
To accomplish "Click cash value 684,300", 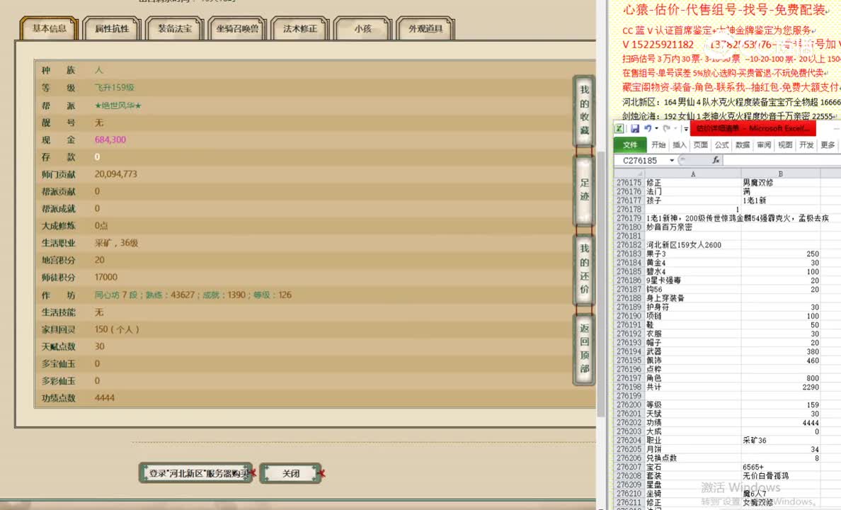I will [110, 140].
